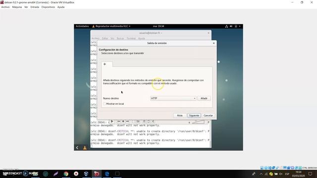This screenshot has width=317, height=178.
Task: Click GNOME volume icon in top bar
Action: (x=231, y=26)
